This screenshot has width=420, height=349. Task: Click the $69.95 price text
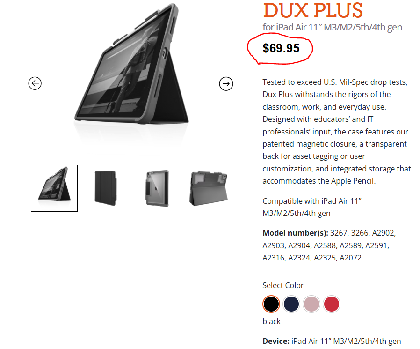click(281, 48)
